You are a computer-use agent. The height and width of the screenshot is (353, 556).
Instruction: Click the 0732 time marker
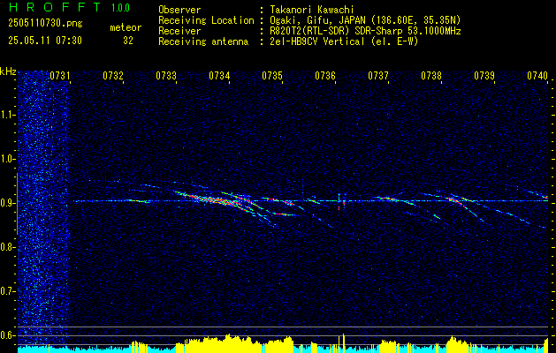tap(113, 75)
